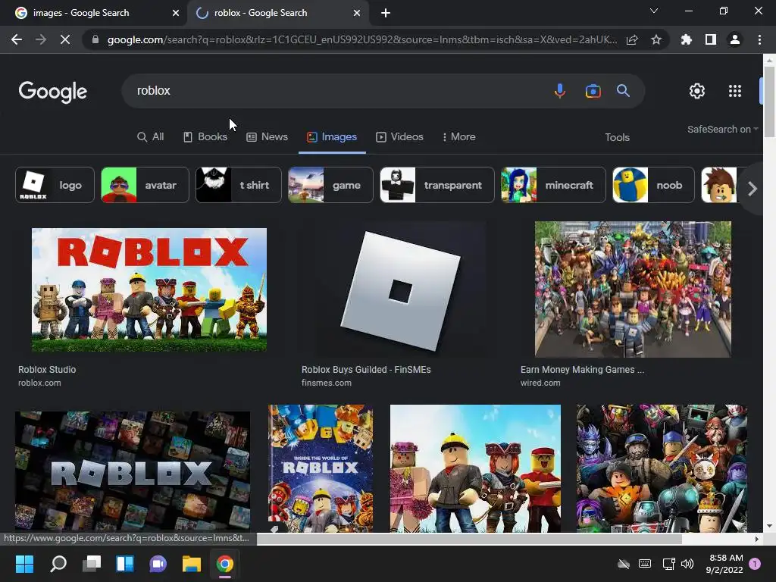776x582 pixels.
Task: Open 'Inside the World of Roblox' book image
Action: click(321, 468)
